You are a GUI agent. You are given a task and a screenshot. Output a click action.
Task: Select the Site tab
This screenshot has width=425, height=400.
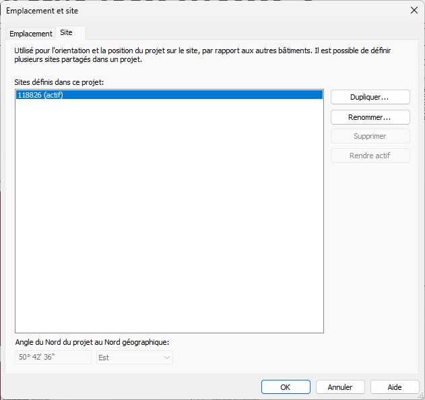point(66,32)
